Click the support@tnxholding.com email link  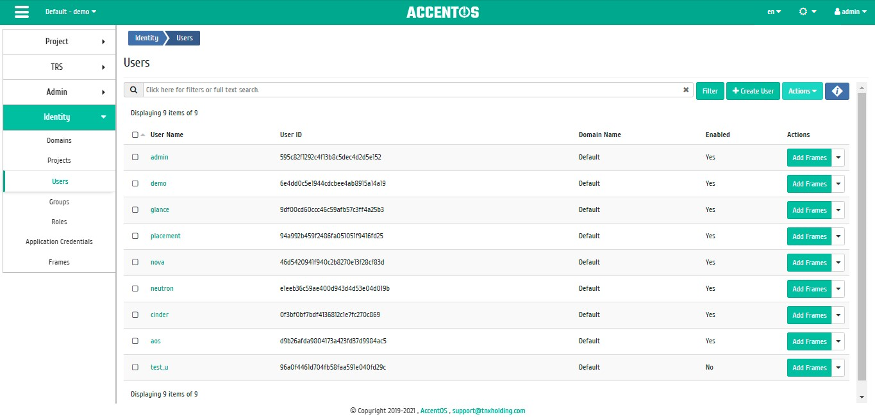(488, 411)
